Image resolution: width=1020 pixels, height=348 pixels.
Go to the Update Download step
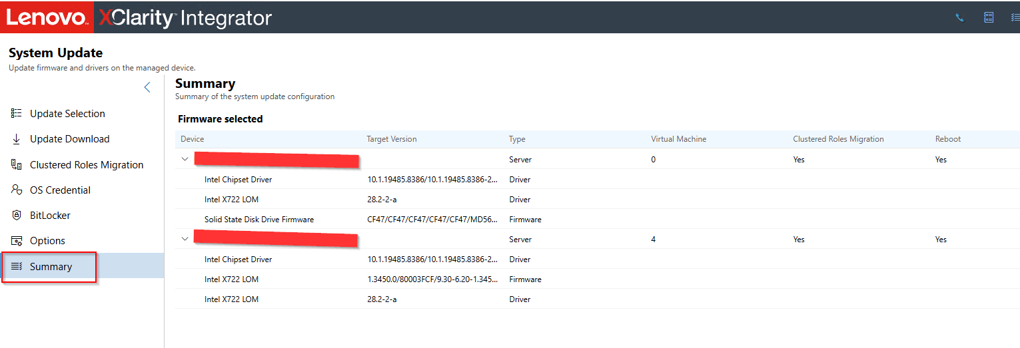[x=69, y=139]
